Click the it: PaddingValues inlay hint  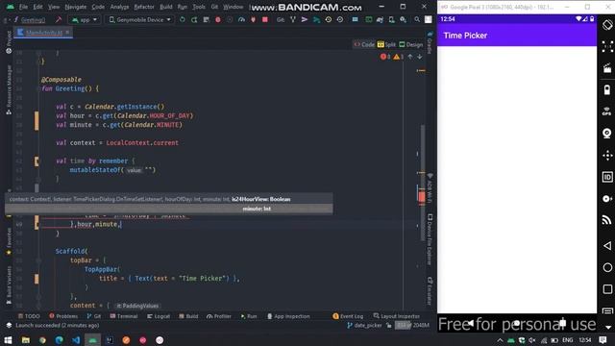coord(137,306)
